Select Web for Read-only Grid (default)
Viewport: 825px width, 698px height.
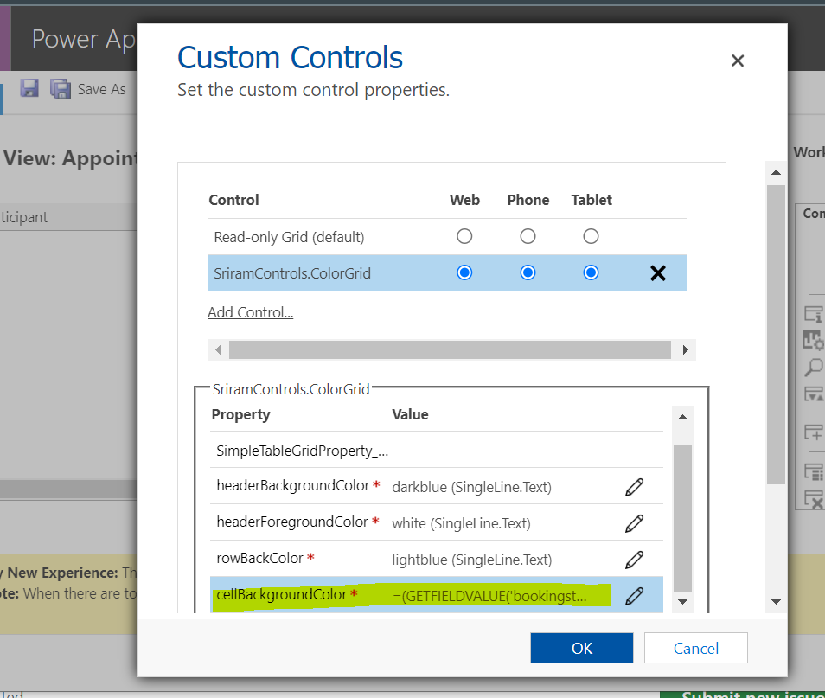coord(464,236)
